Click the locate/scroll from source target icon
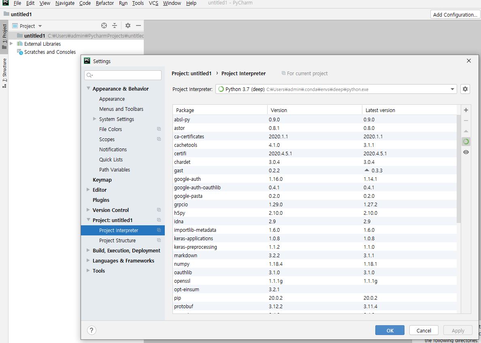Image resolution: width=481 pixels, height=343 pixels. (104, 26)
